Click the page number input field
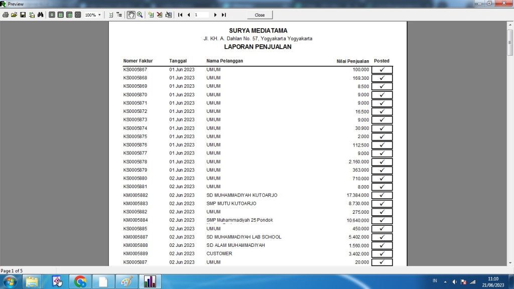This screenshot has height=289, width=514. coord(201,15)
